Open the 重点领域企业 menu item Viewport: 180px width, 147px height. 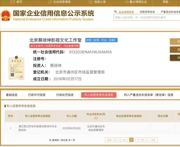point(138,2)
